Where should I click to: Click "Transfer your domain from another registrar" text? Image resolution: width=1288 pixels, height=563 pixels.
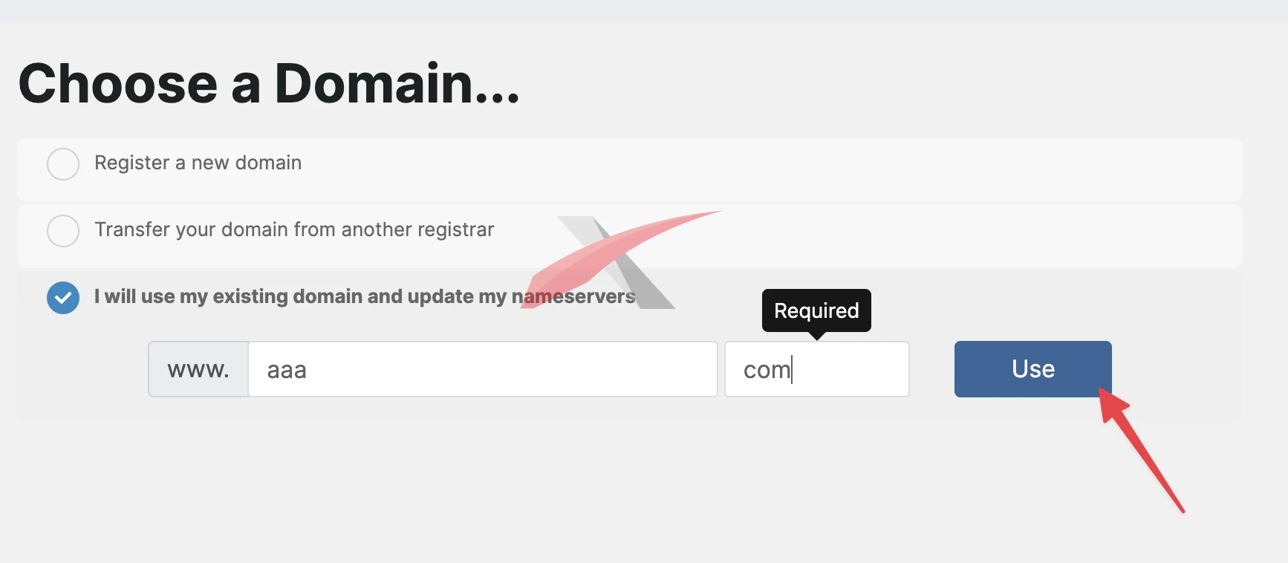point(294,230)
